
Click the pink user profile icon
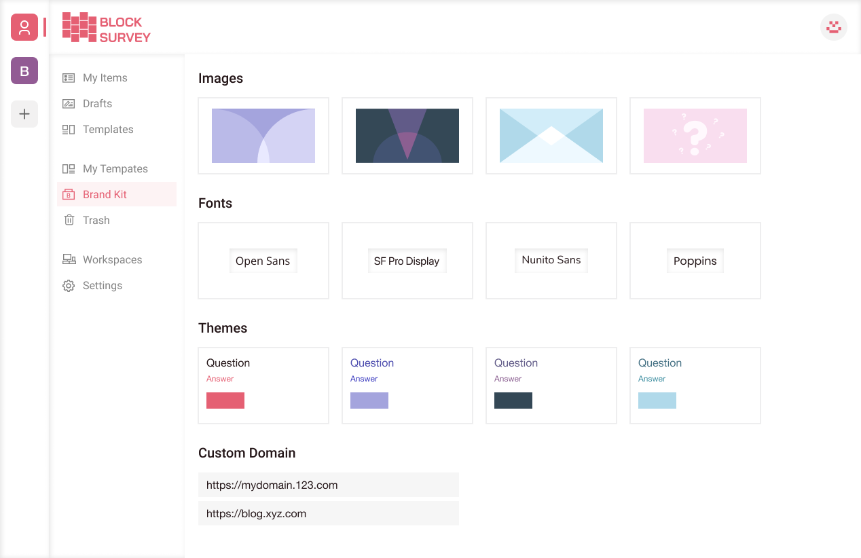tap(24, 27)
